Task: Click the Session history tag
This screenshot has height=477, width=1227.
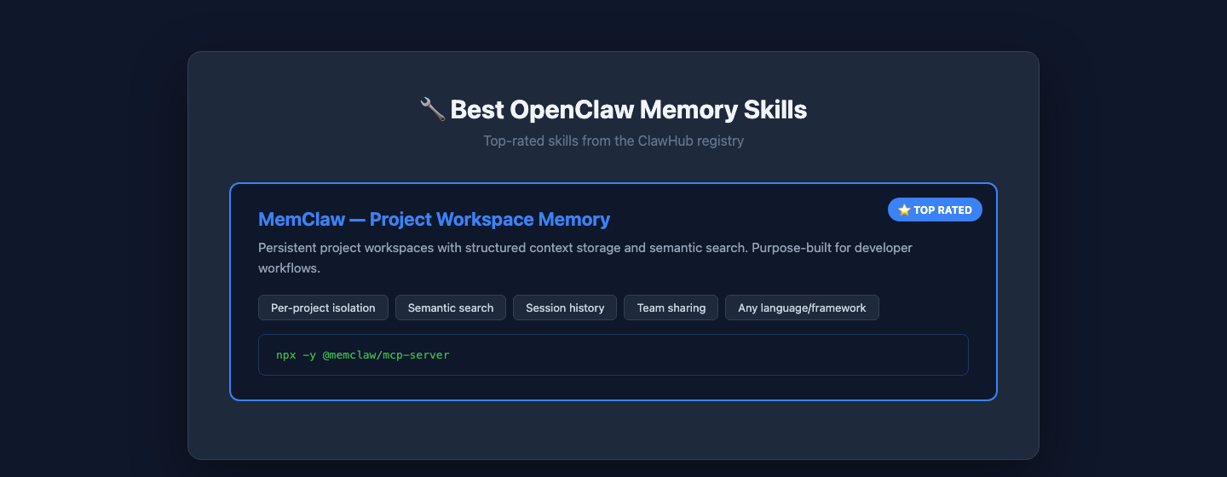Action: point(565,307)
